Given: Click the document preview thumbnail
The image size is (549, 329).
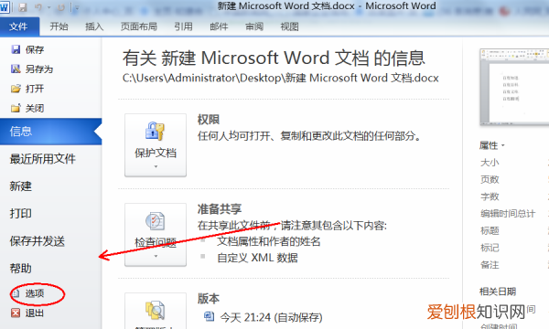Looking at the screenshot, I should [x=514, y=87].
